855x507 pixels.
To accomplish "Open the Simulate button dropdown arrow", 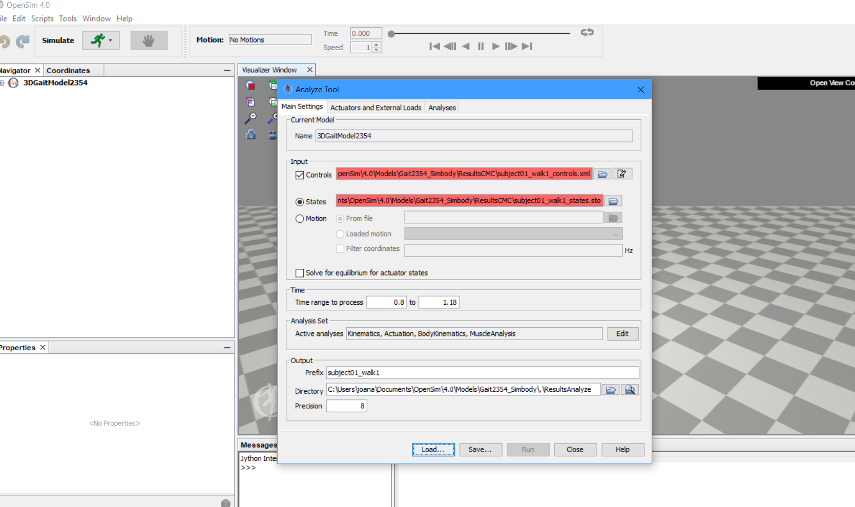I will (x=111, y=40).
